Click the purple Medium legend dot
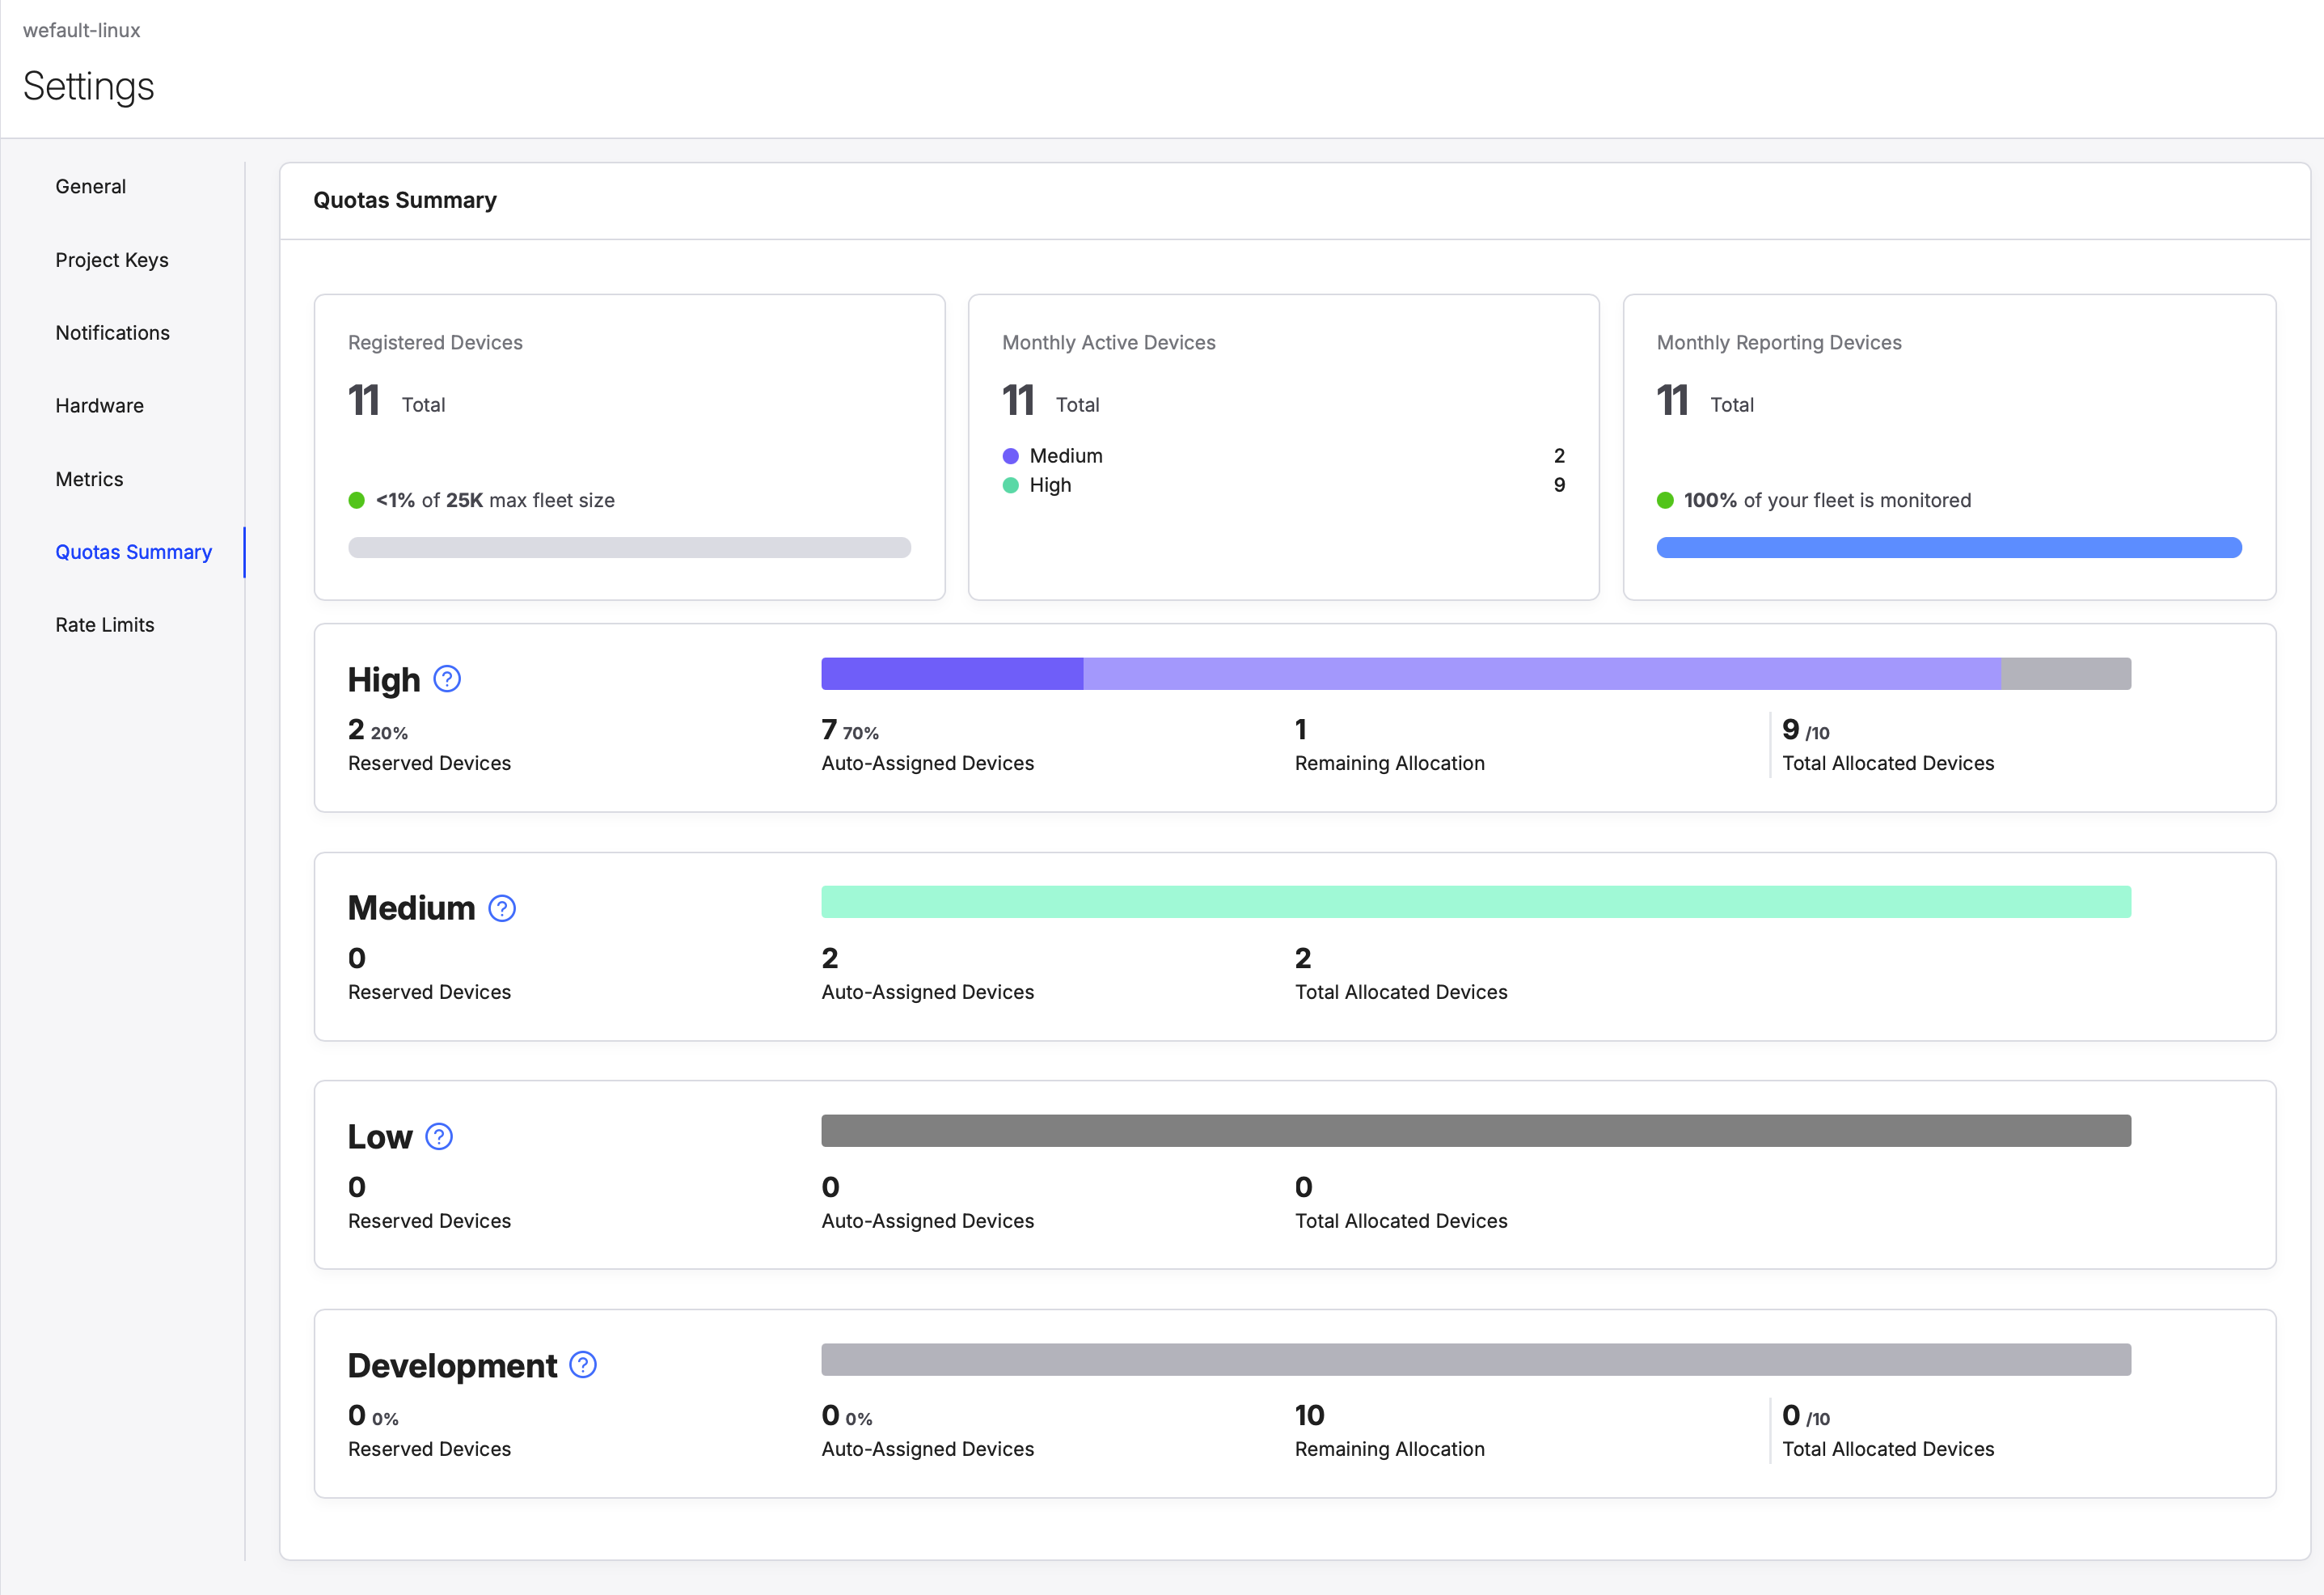The image size is (2324, 1595). [x=1010, y=456]
